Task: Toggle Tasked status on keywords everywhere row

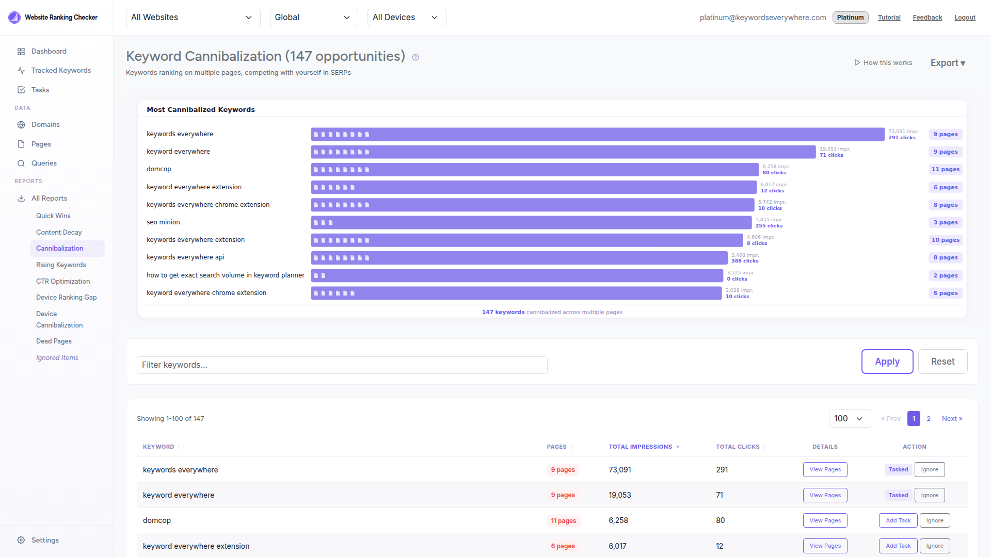Action: [x=898, y=469]
